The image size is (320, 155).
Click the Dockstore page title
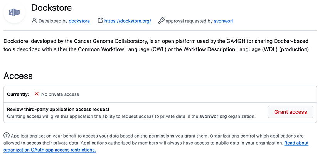[x=51, y=8]
